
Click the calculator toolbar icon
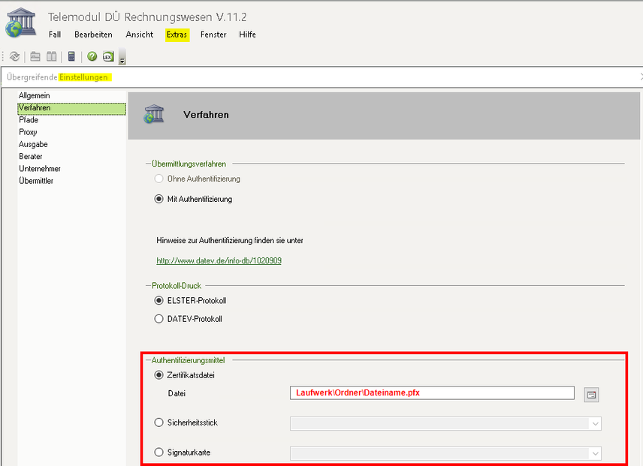(71, 56)
